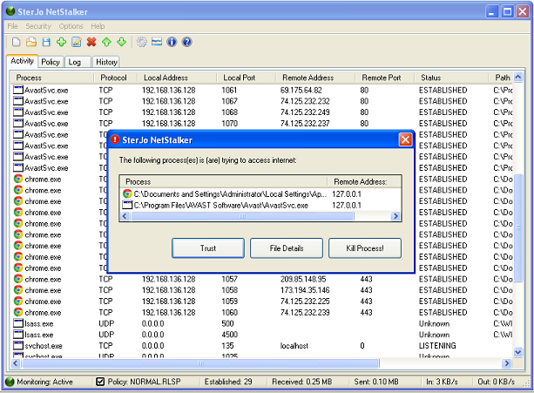Click the green Move Up arrow icon
This screenshot has width=534, height=393.
click(x=106, y=42)
